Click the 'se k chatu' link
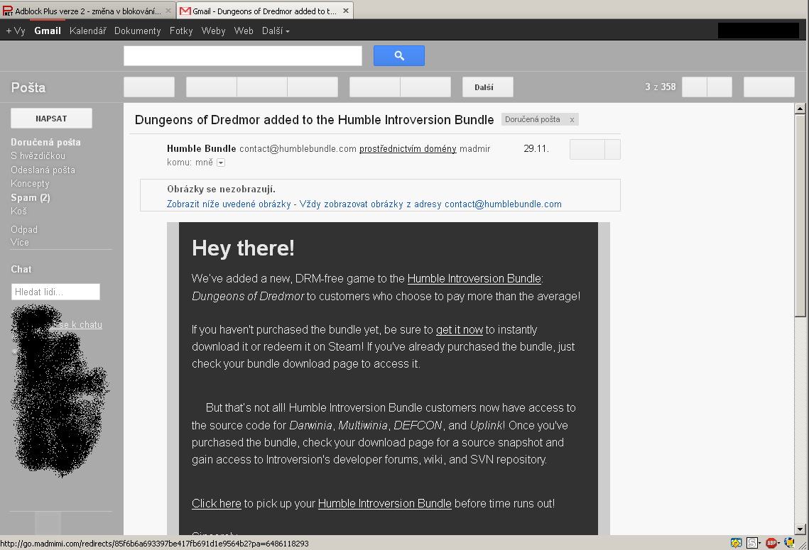The width and height of the screenshot is (809, 550). pos(80,325)
